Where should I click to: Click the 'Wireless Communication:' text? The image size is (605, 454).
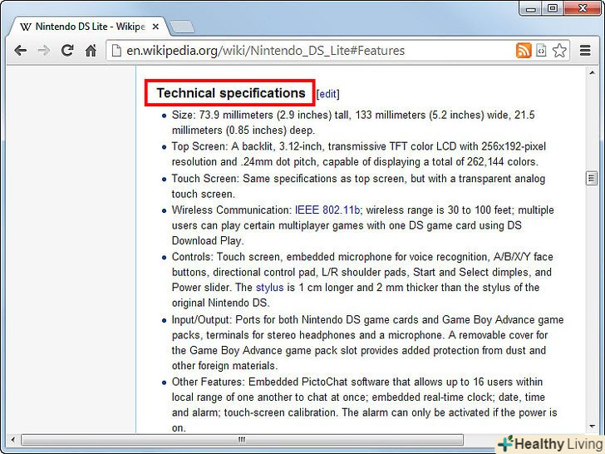pos(232,210)
